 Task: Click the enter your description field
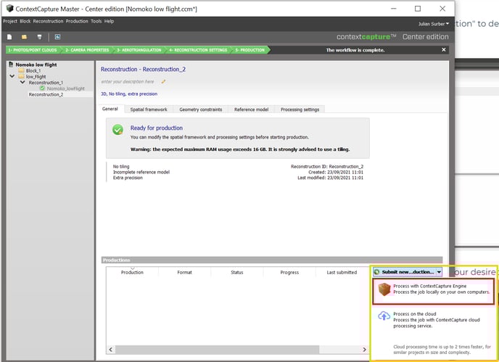point(128,81)
